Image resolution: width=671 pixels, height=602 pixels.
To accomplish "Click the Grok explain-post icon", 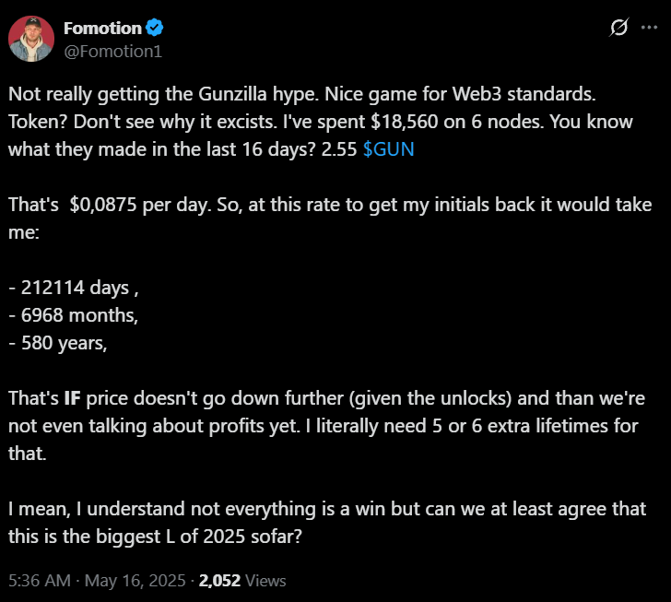I will coord(618,28).
